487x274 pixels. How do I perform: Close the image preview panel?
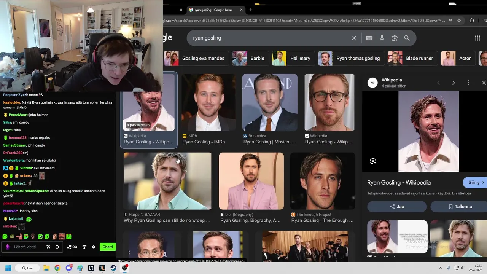(x=484, y=83)
